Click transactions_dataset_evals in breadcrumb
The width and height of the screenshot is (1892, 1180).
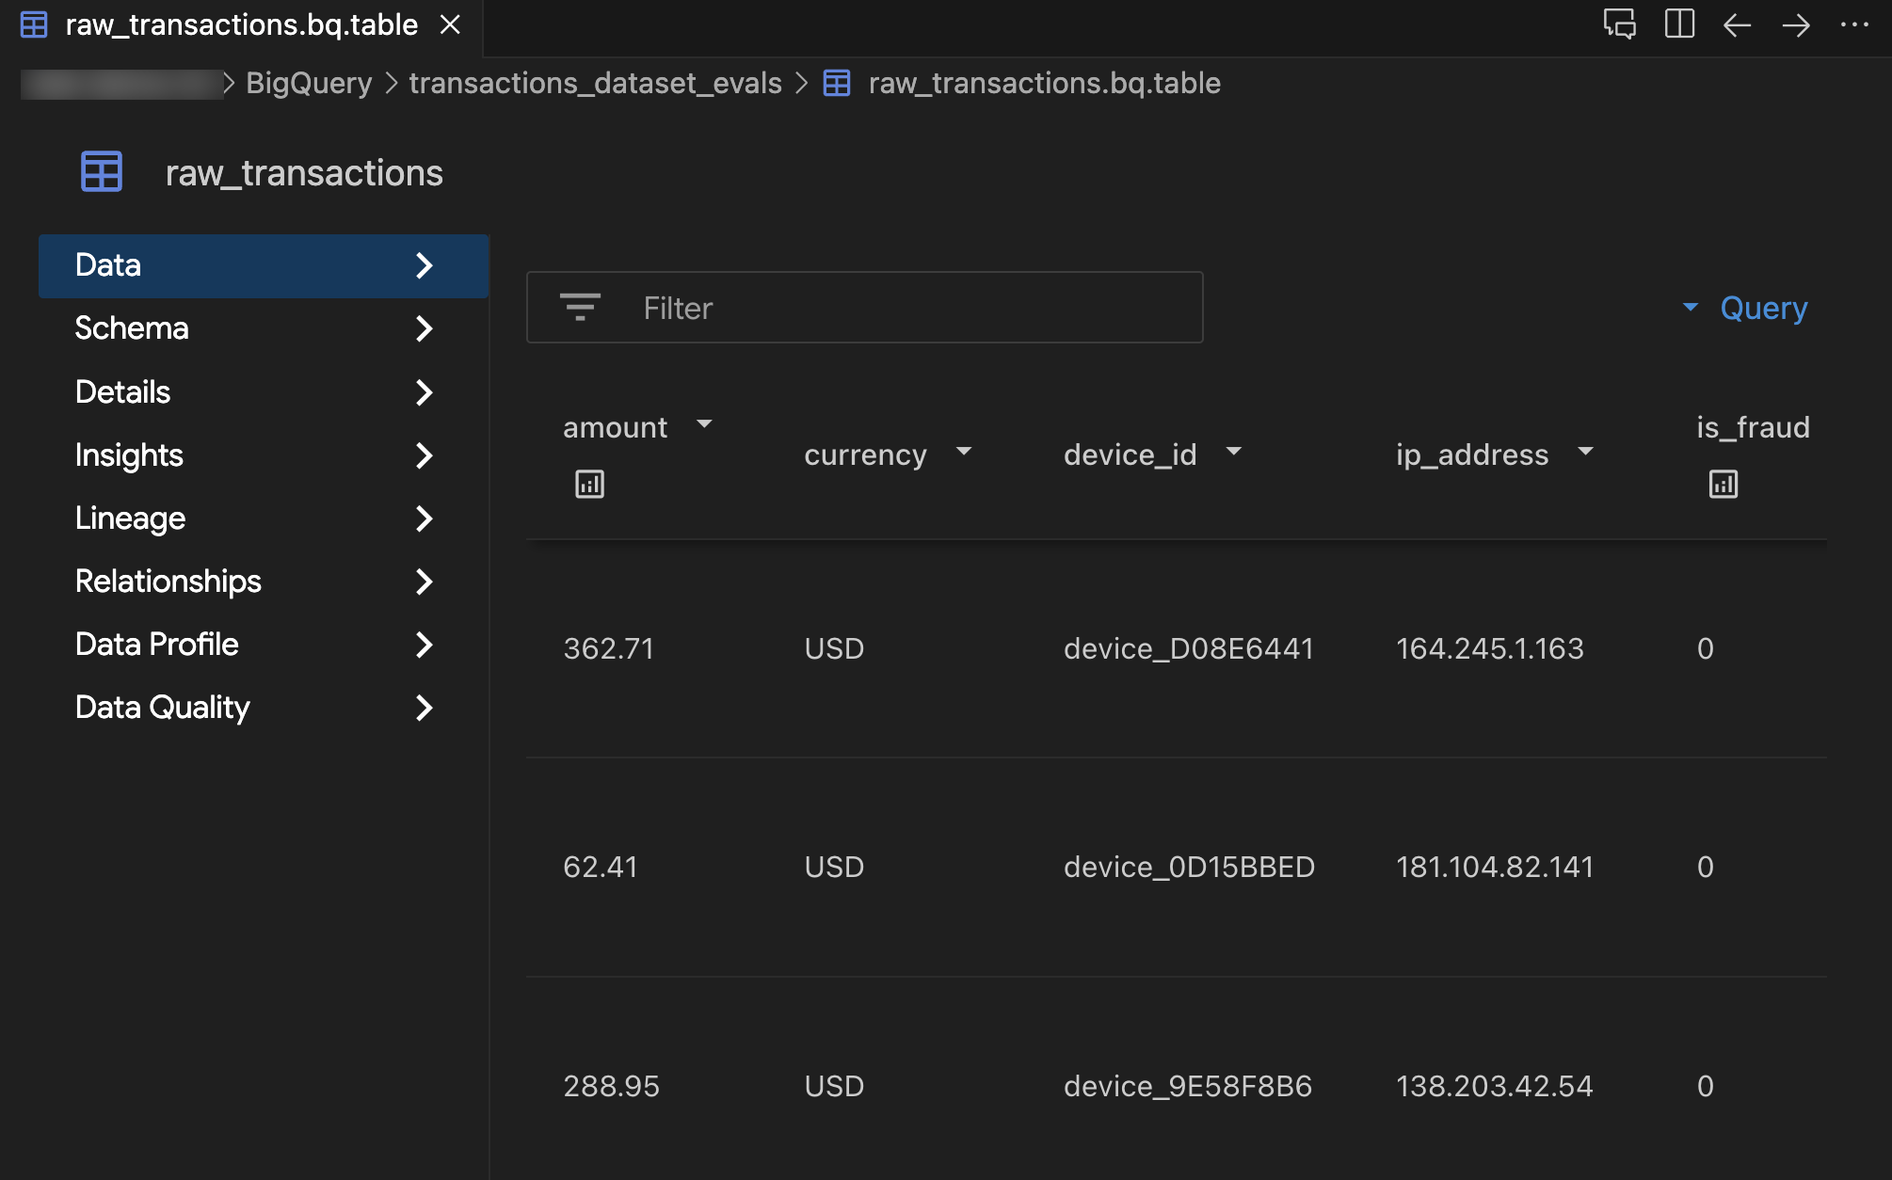click(595, 83)
